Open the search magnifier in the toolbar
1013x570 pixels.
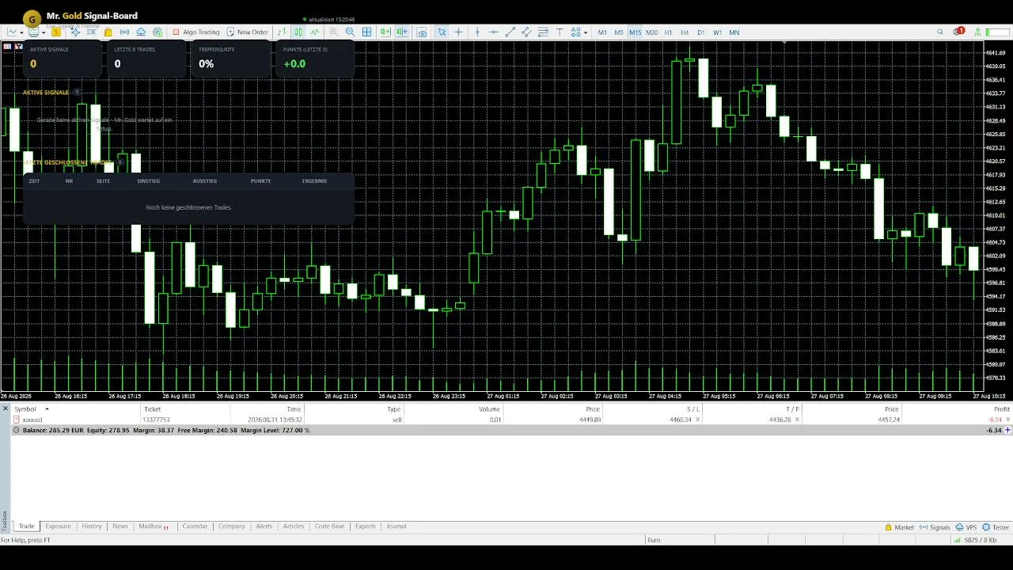coord(940,32)
